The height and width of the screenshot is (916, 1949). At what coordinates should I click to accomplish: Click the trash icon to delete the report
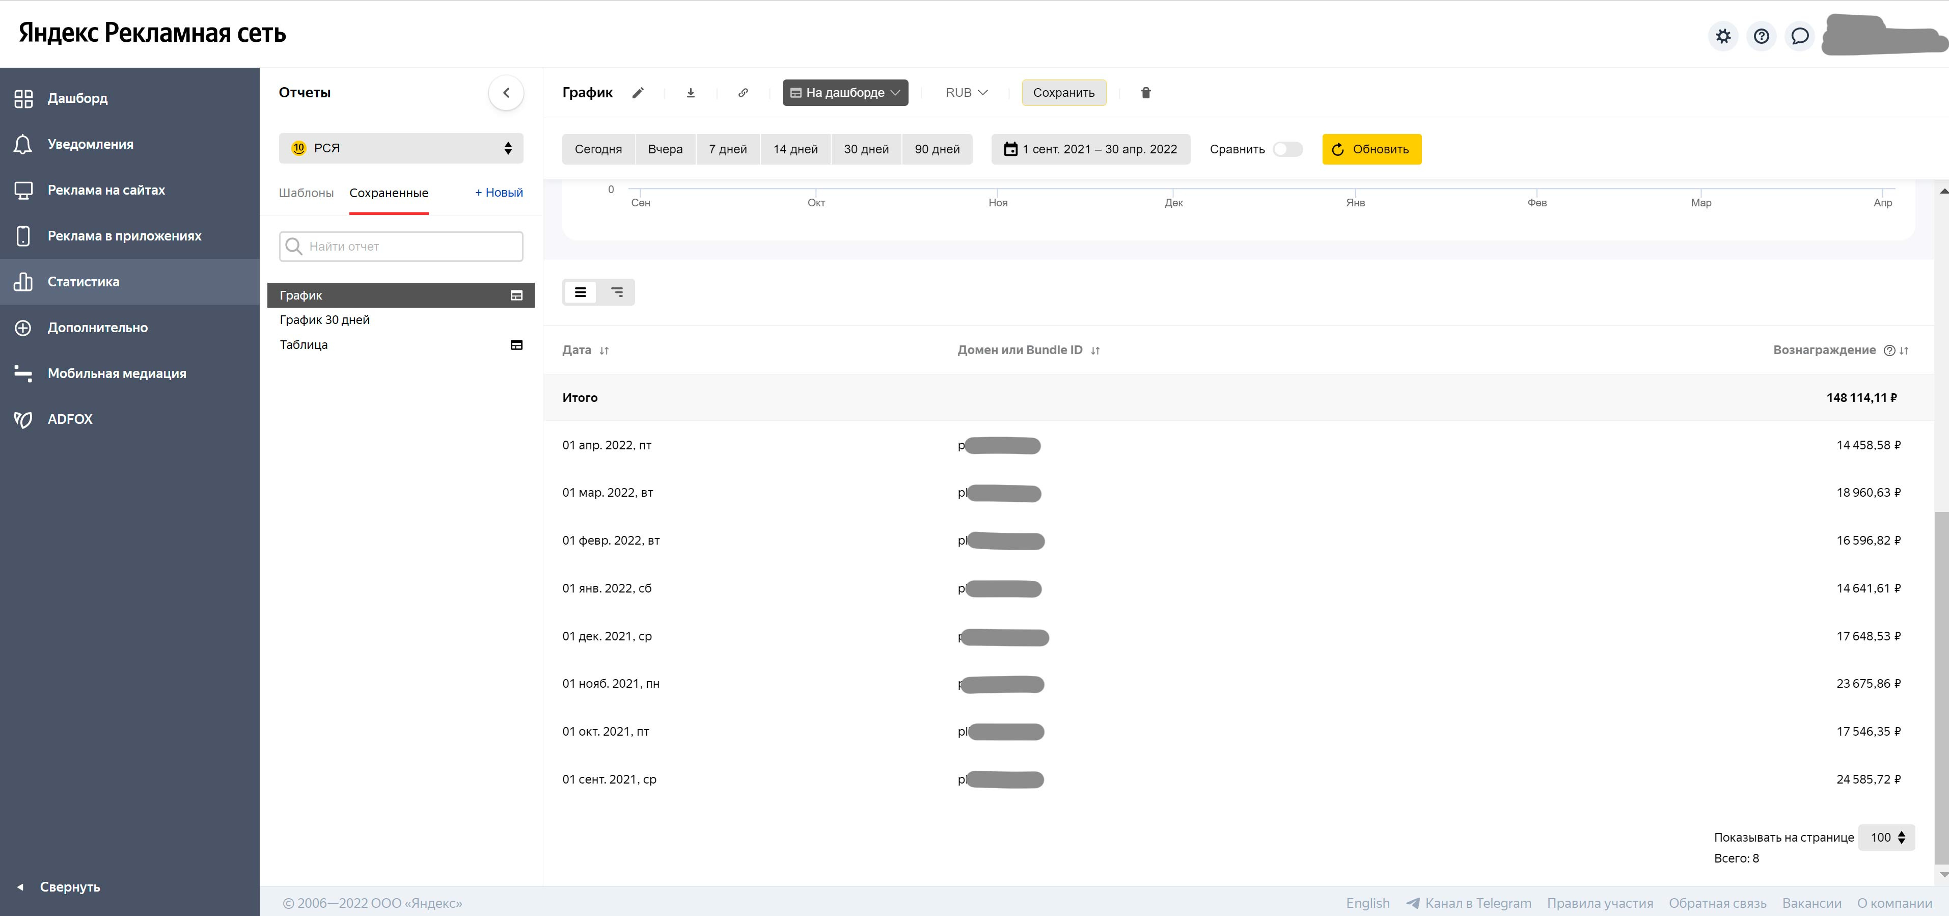(x=1145, y=92)
